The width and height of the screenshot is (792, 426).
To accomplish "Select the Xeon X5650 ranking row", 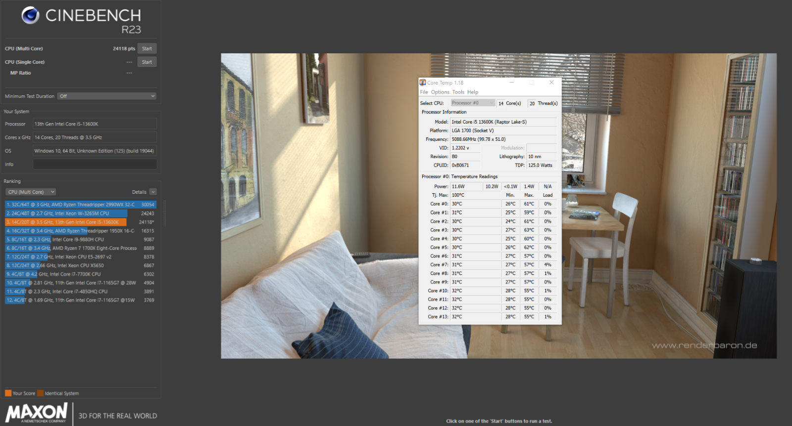I will pyautogui.click(x=81, y=265).
